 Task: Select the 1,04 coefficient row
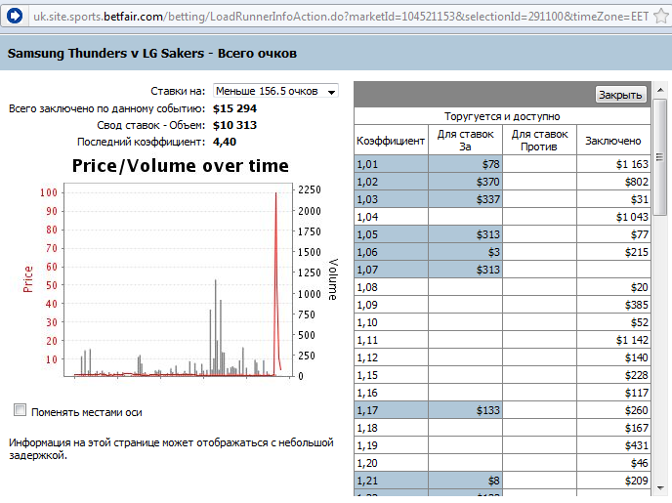tap(502, 217)
